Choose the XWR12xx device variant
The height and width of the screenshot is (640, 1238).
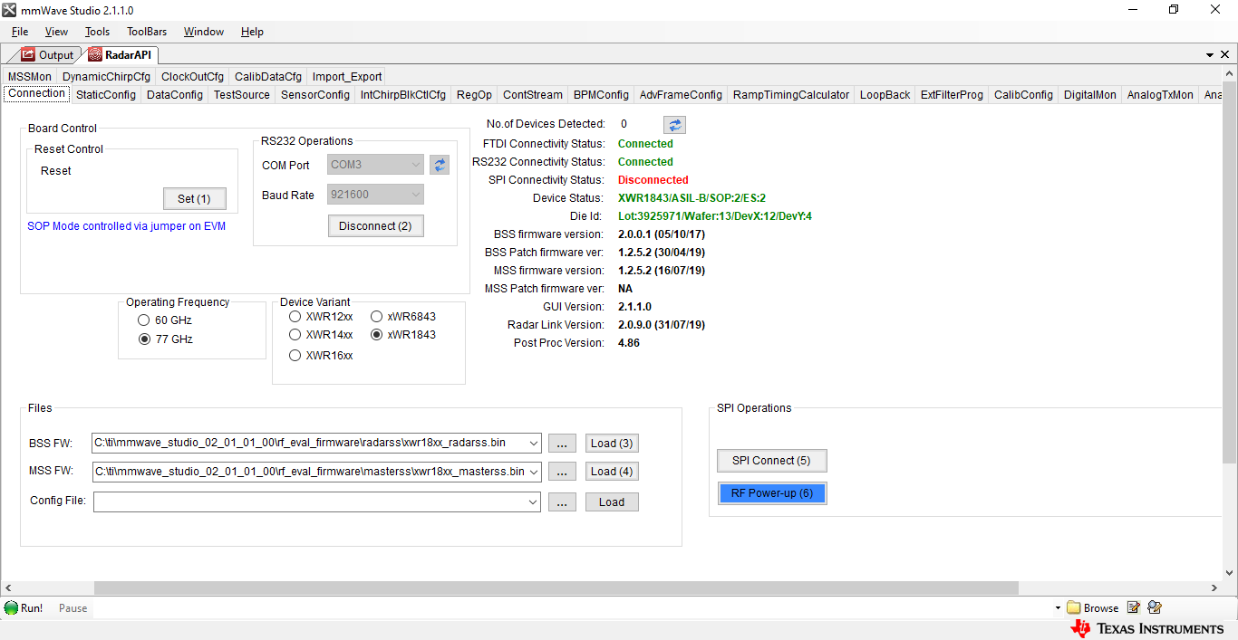point(295,317)
